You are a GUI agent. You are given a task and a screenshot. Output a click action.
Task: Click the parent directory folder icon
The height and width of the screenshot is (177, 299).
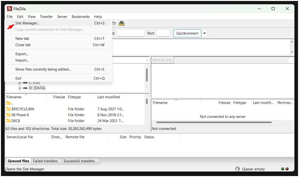tap(9, 103)
